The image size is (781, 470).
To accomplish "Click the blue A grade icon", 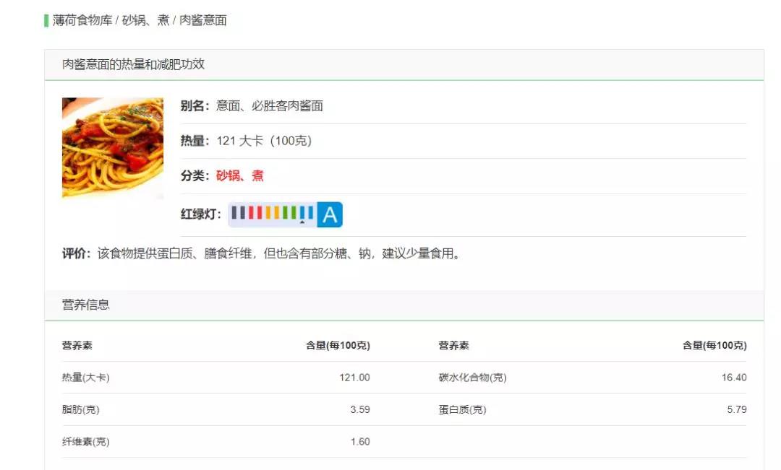I will pos(330,214).
